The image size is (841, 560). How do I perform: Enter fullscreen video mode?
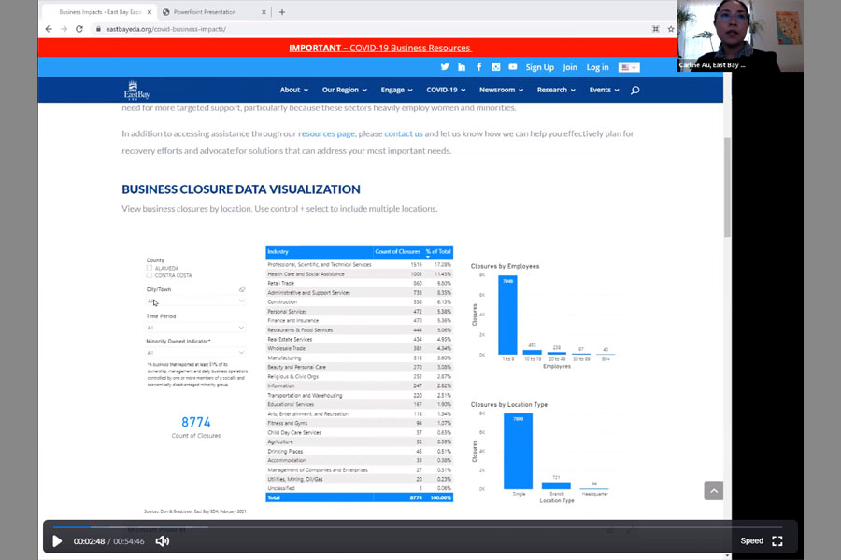[777, 541]
